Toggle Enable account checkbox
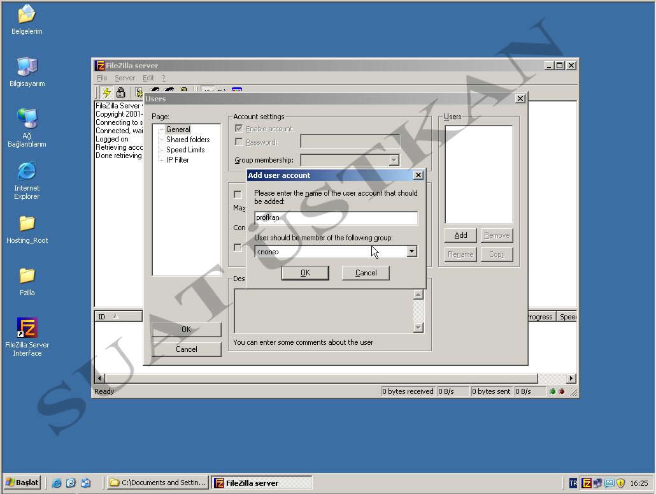This screenshot has width=656, height=494. [239, 129]
